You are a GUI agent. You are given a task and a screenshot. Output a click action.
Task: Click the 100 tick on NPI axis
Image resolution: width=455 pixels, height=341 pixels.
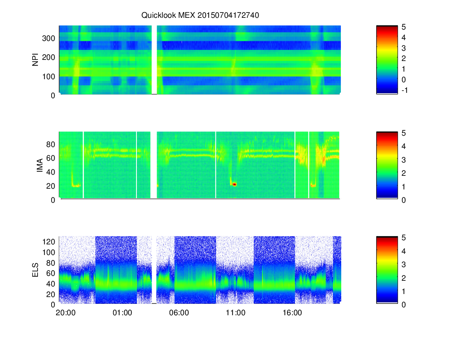(x=49, y=76)
